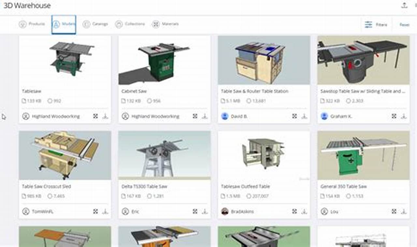Click David B.'s profile avatar
The height and width of the screenshot is (247, 417).
tap(224, 116)
